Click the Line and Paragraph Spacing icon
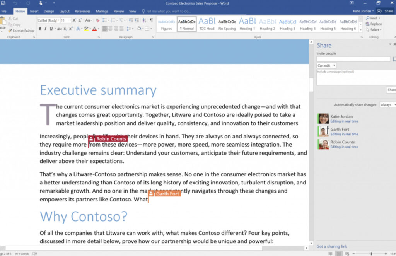The image size is (396, 256). [x=129, y=29]
